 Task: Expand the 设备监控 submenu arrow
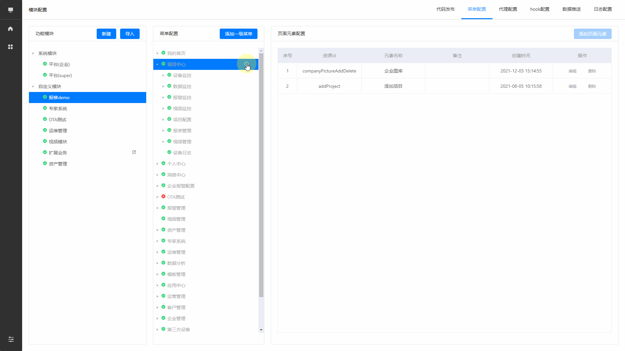tap(163, 75)
